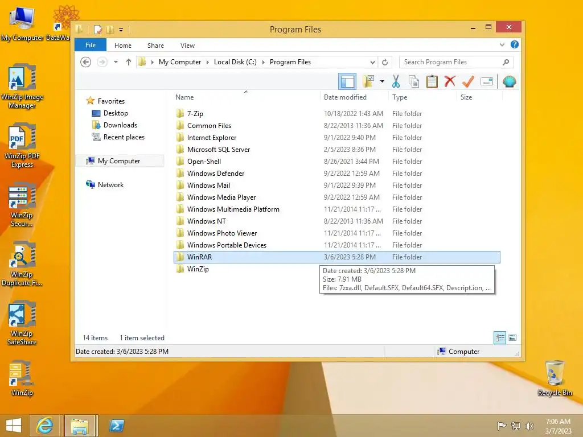This screenshot has height=437, width=583.
Task: Click the Windows Start button
Action: coord(14,426)
